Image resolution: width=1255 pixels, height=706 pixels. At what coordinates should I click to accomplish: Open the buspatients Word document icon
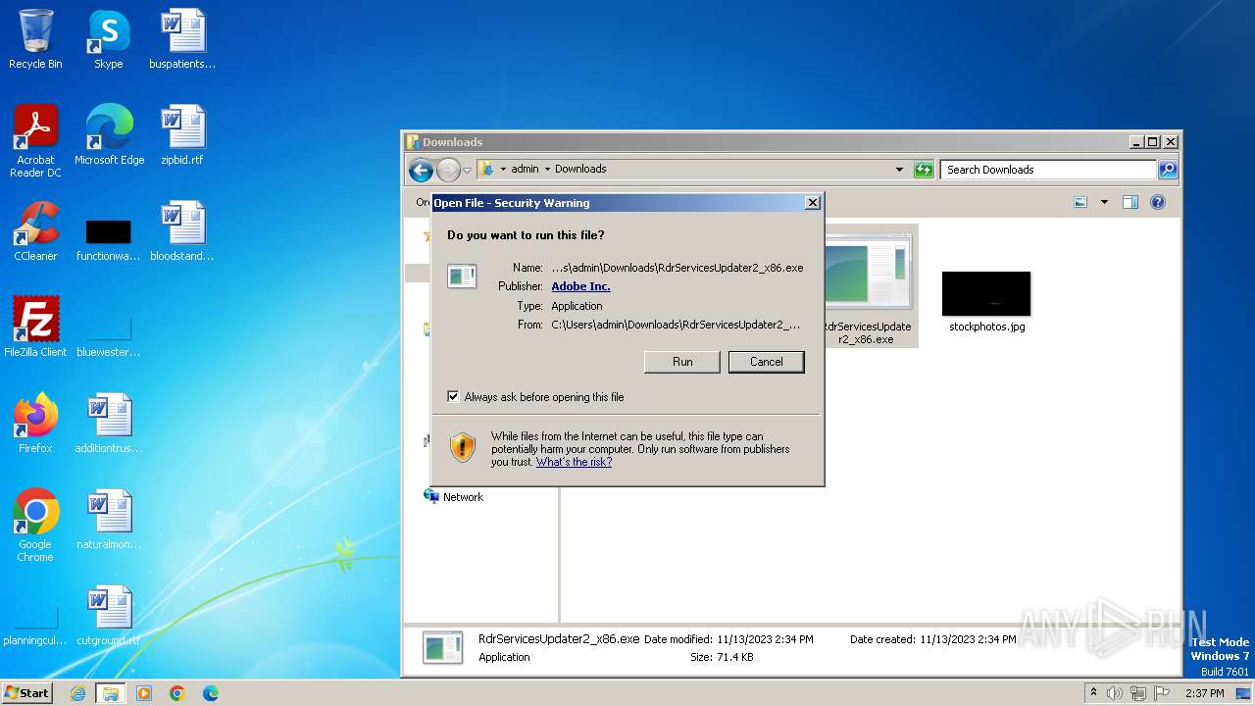pyautogui.click(x=182, y=39)
